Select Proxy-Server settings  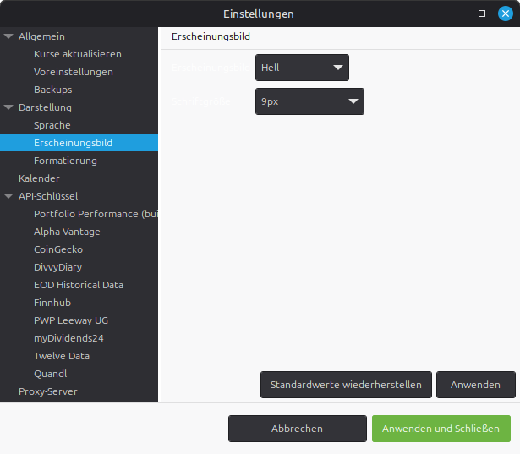click(47, 391)
